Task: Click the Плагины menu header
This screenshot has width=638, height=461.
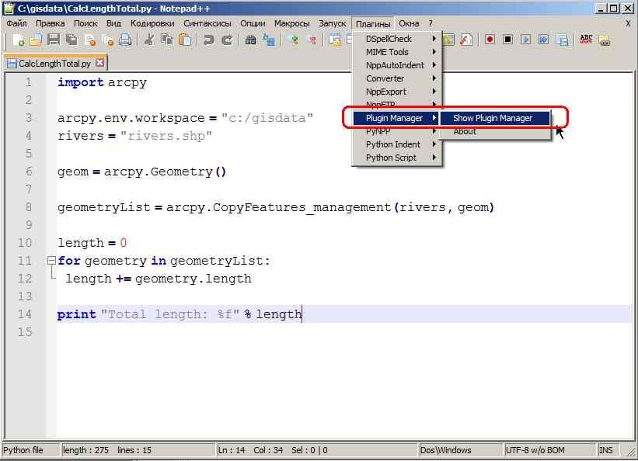Action: [x=373, y=24]
